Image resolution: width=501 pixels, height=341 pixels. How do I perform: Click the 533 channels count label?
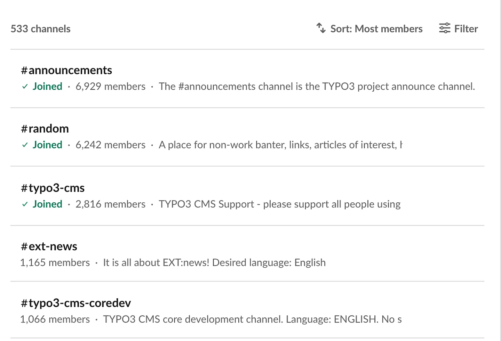pos(40,29)
